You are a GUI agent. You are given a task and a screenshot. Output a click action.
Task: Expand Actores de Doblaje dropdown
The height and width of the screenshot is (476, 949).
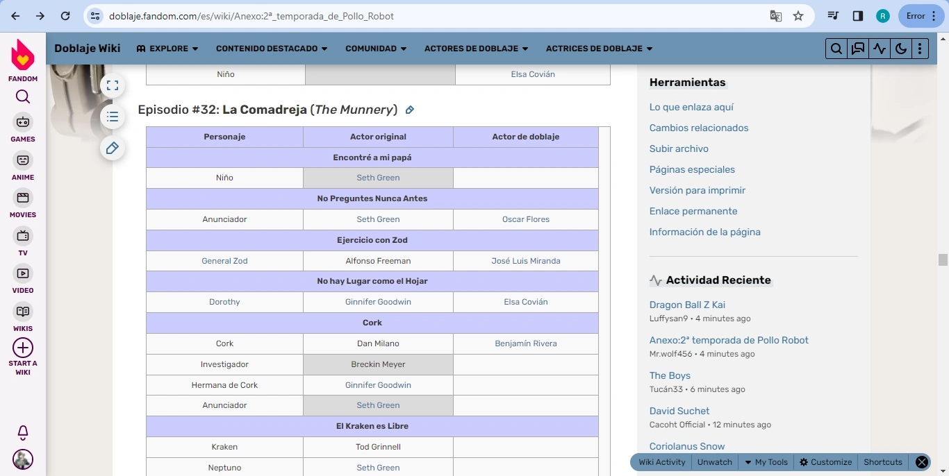point(477,49)
